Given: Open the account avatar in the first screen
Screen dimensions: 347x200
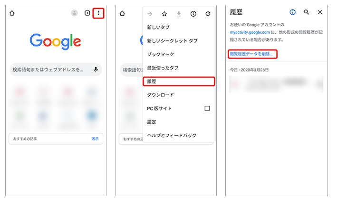Looking at the screenshot, I should [74, 13].
